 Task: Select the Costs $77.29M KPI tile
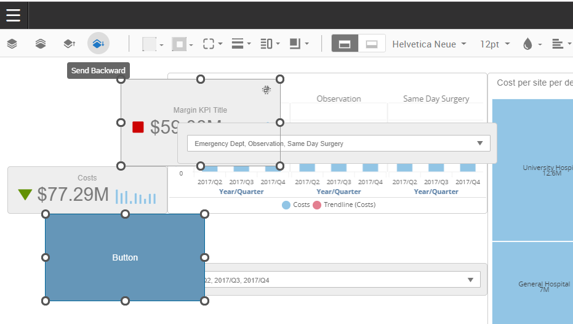(x=87, y=190)
